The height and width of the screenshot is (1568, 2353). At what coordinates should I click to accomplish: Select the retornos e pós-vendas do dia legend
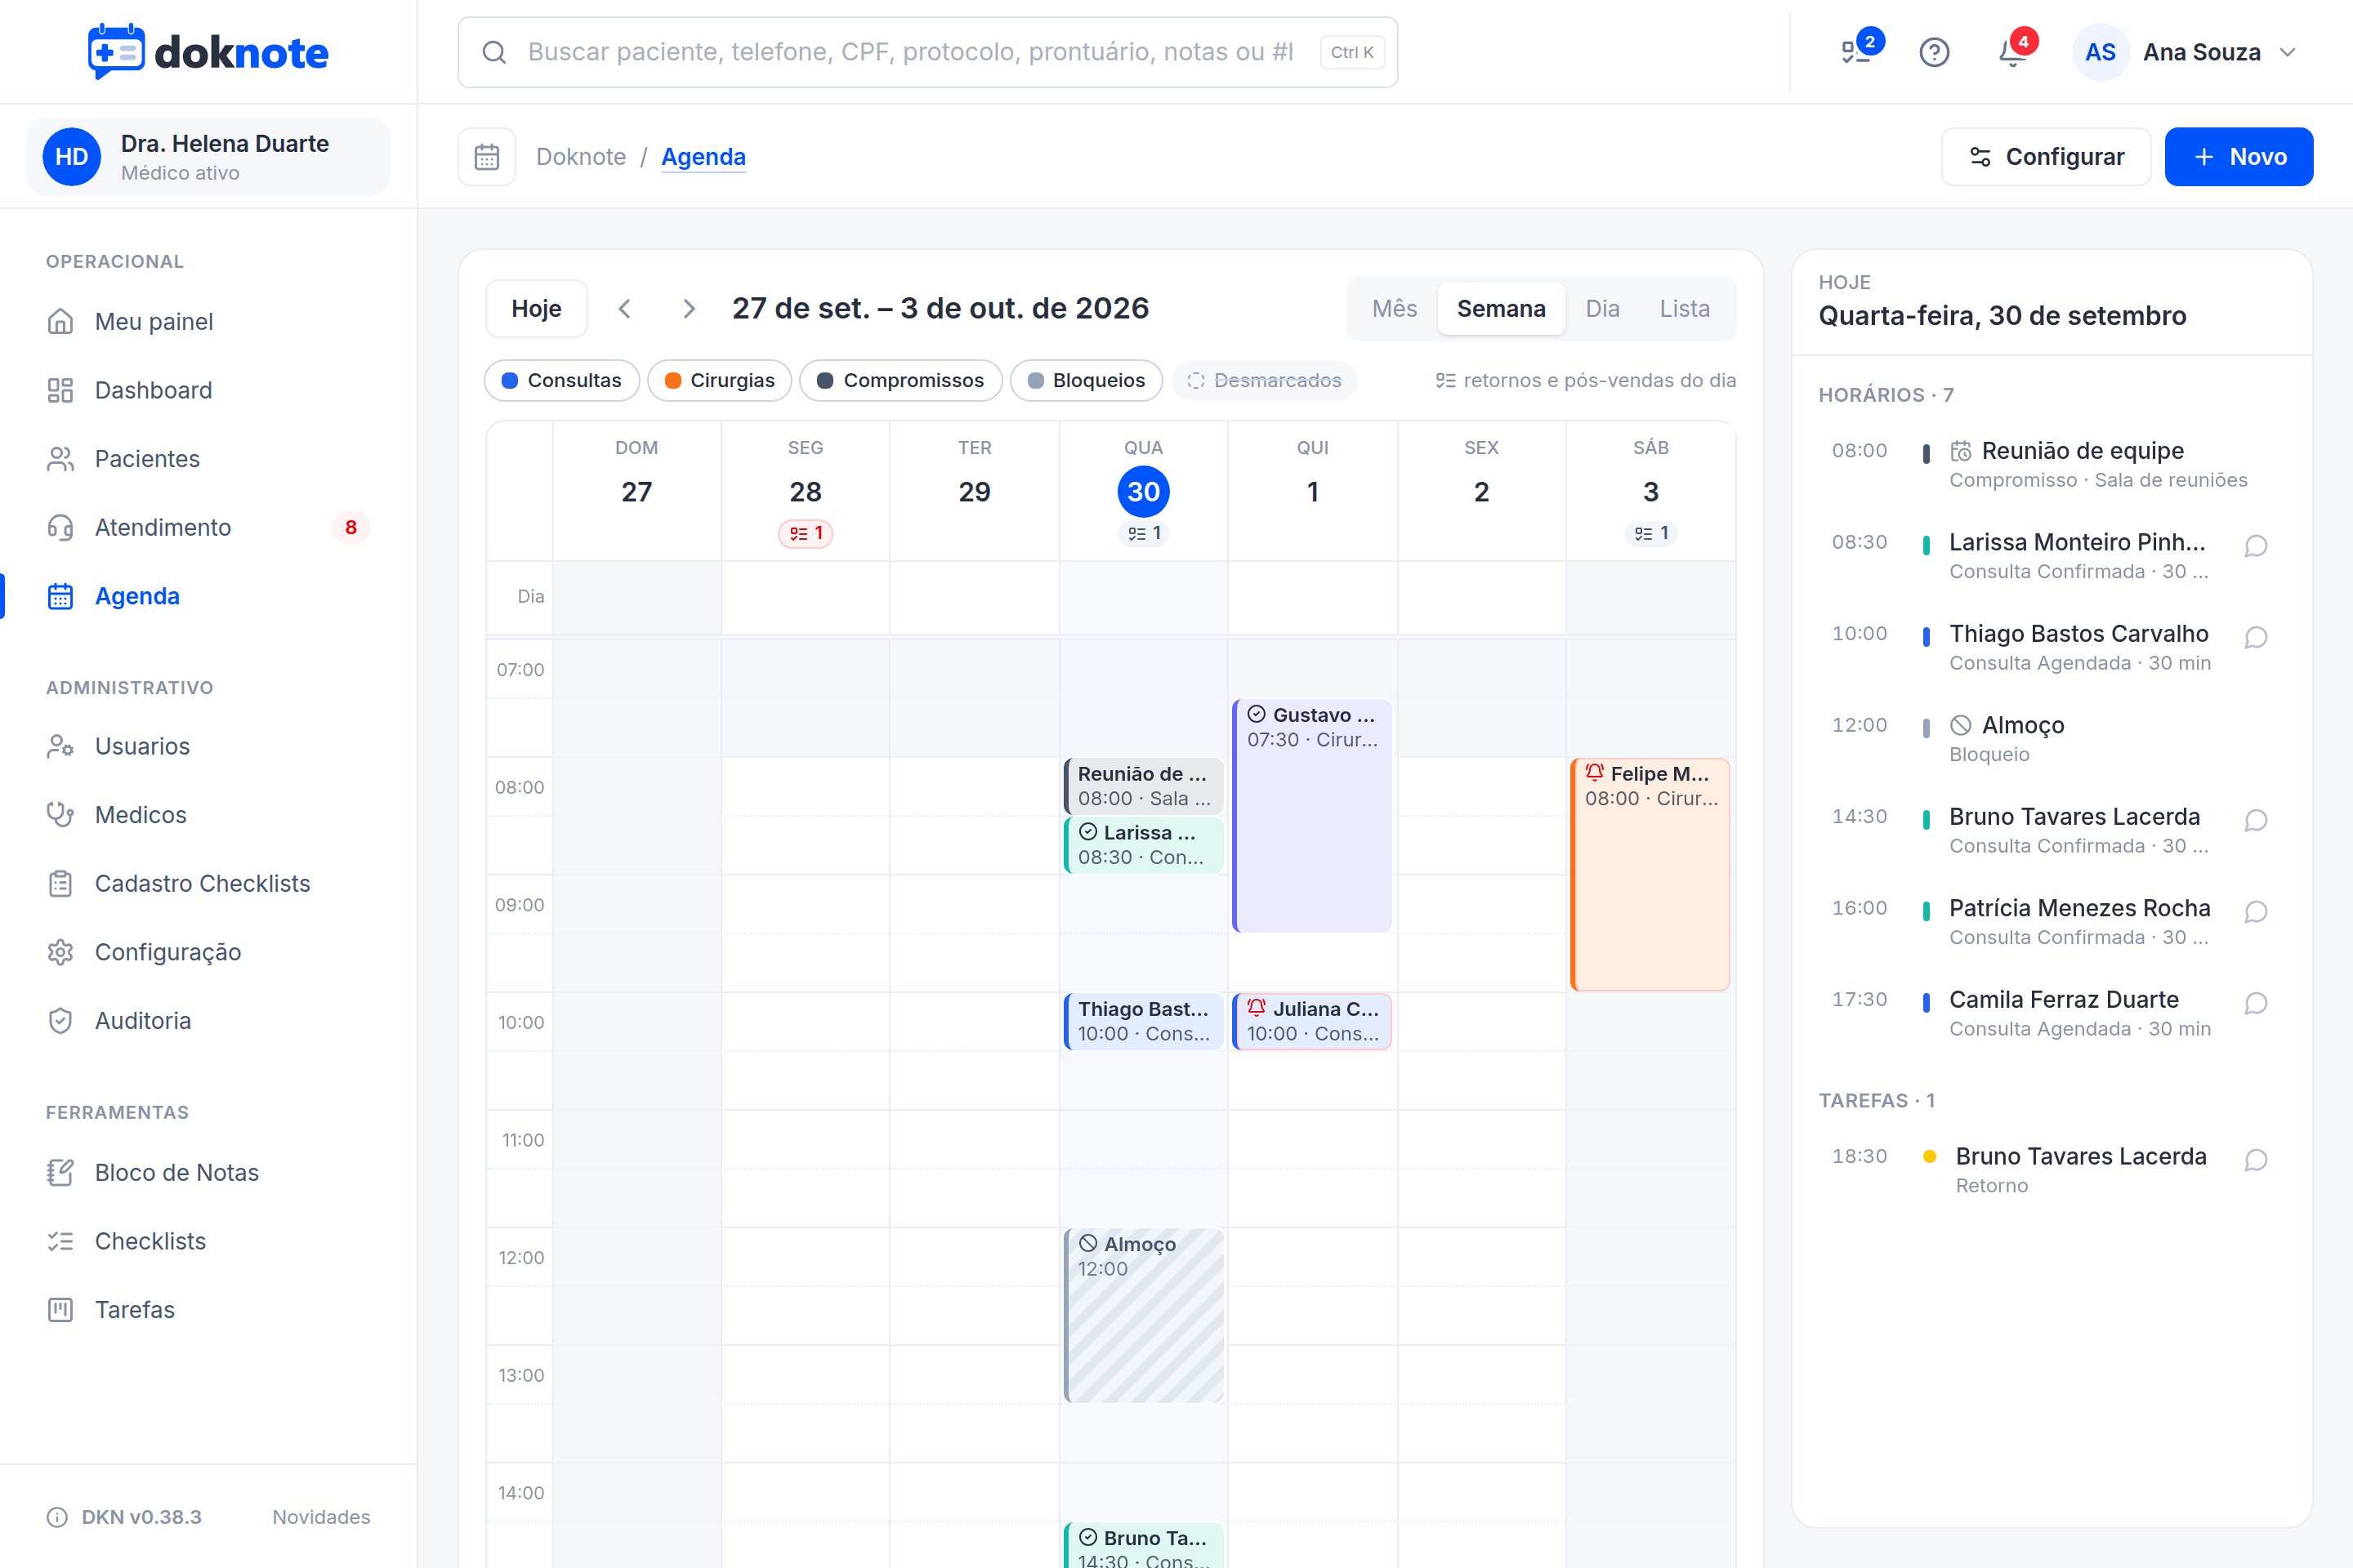click(1586, 381)
